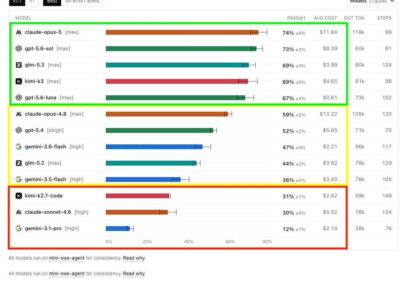Image resolution: width=407 pixels, height=282 pixels.
Task: Click the OpenAI logo beside gpt-5.4
Action: [x=19, y=130]
